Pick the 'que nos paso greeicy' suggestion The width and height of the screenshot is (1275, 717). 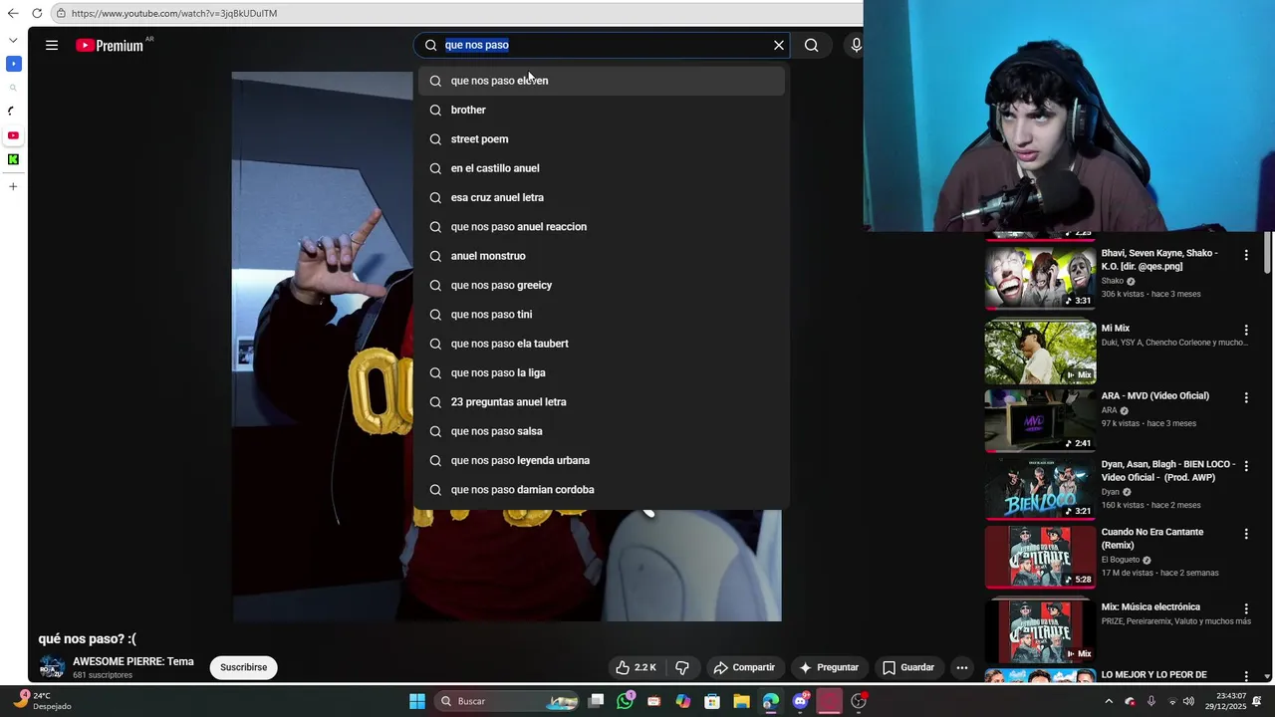click(602, 285)
